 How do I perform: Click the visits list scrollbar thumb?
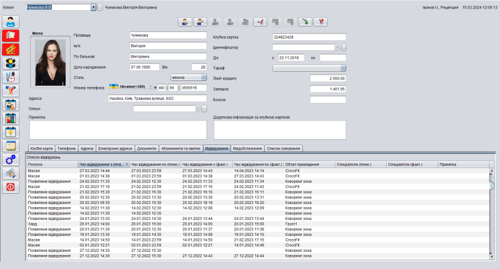click(491, 185)
